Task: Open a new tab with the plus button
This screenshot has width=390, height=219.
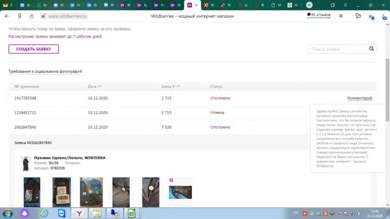Action: coord(309,5)
